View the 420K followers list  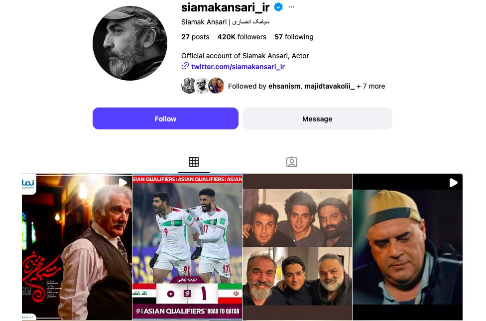click(242, 37)
